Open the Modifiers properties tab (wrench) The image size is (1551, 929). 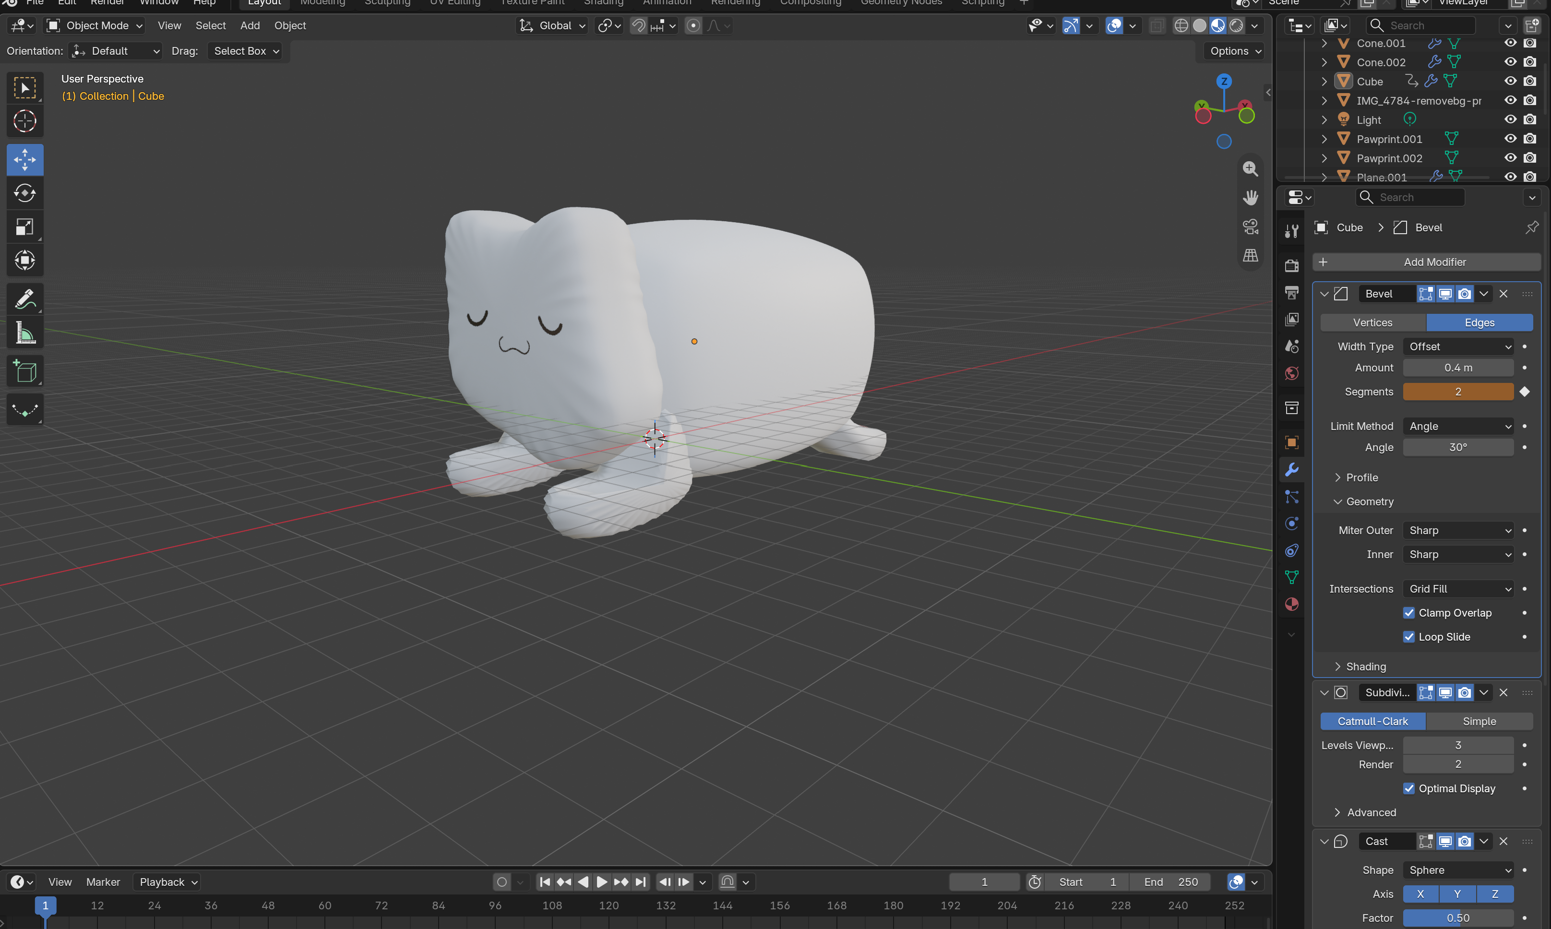click(1291, 469)
